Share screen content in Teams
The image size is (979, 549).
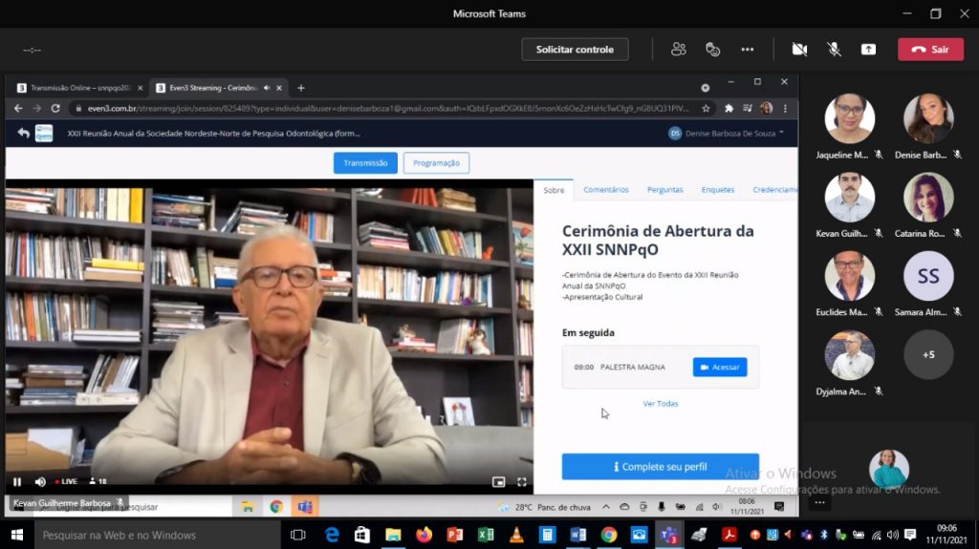click(x=868, y=50)
